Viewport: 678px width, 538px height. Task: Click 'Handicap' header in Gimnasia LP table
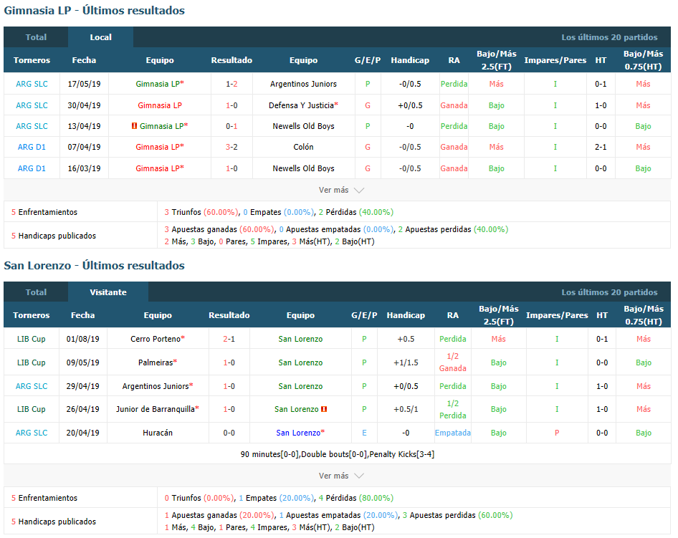coord(410,60)
